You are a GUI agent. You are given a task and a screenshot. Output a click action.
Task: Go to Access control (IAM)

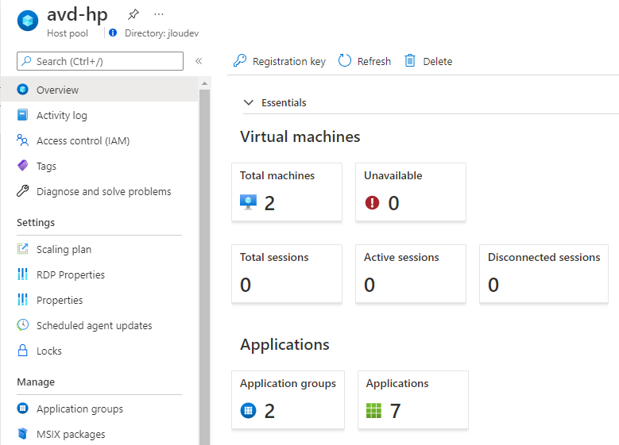click(x=99, y=140)
